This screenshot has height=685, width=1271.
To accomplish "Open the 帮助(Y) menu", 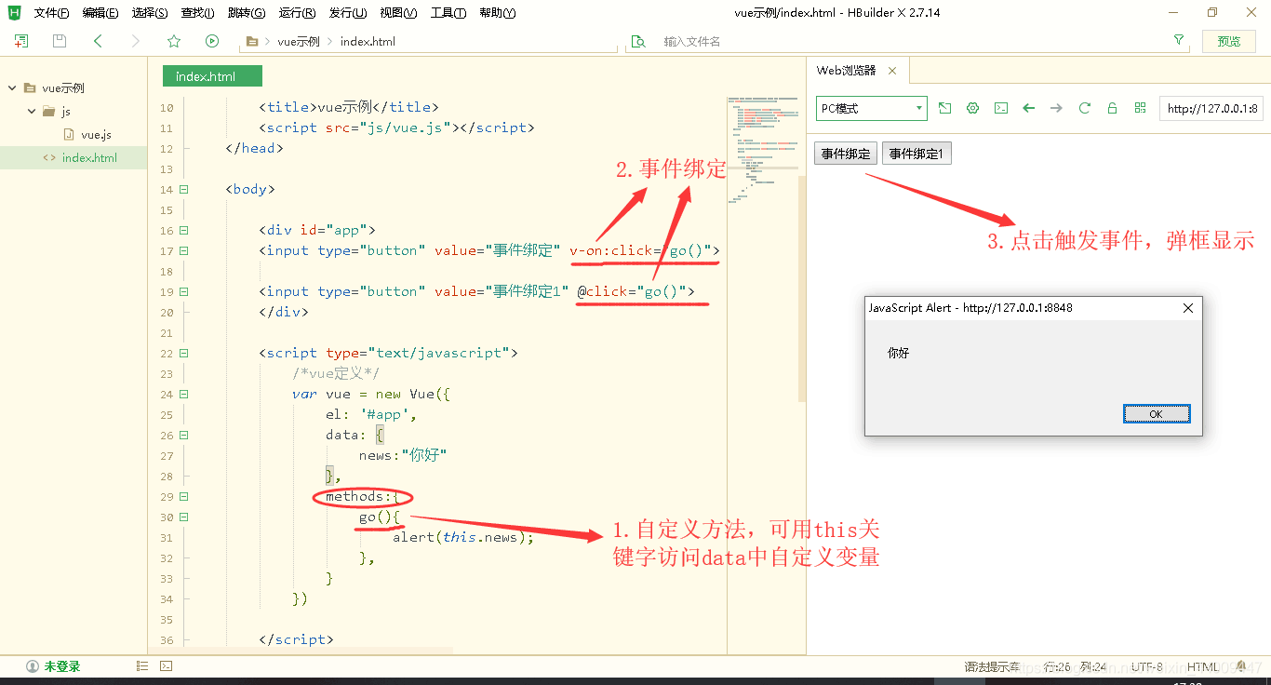I will pyautogui.click(x=498, y=13).
